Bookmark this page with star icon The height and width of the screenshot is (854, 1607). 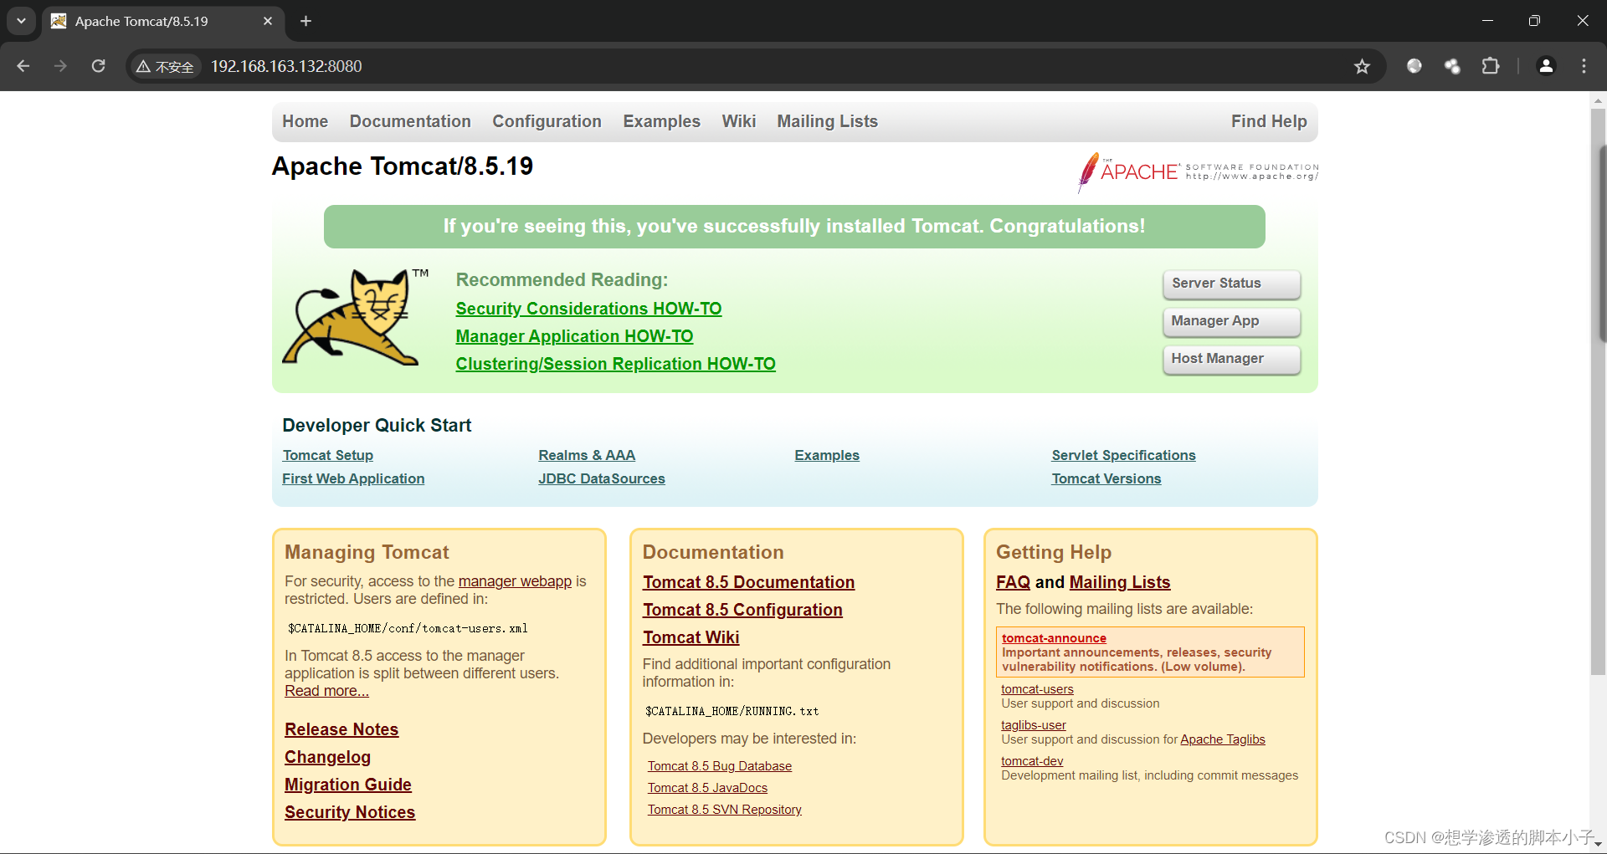(x=1362, y=66)
